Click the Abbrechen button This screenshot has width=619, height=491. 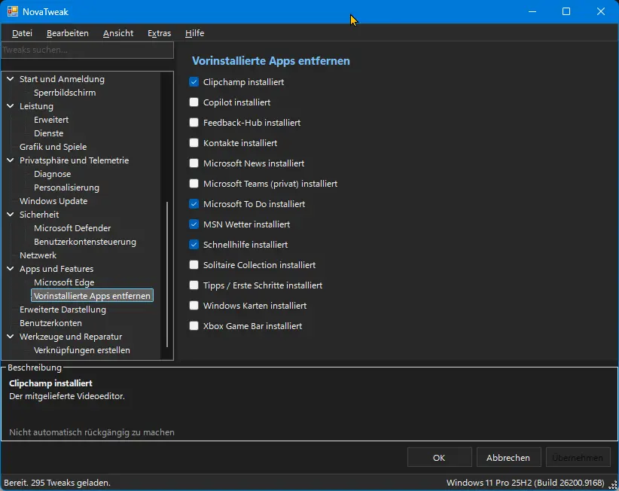(508, 458)
